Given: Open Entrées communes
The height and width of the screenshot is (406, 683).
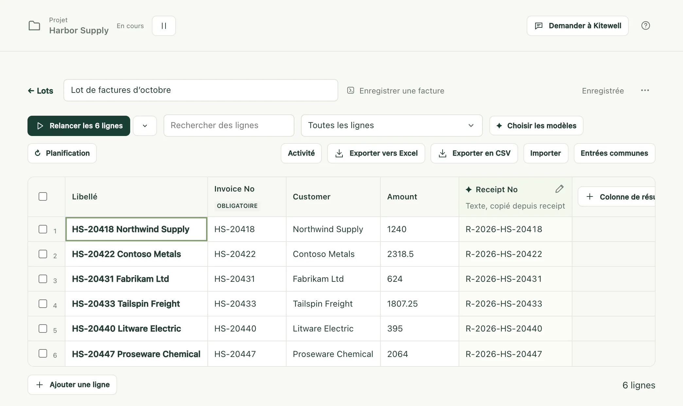Looking at the screenshot, I should coord(614,153).
